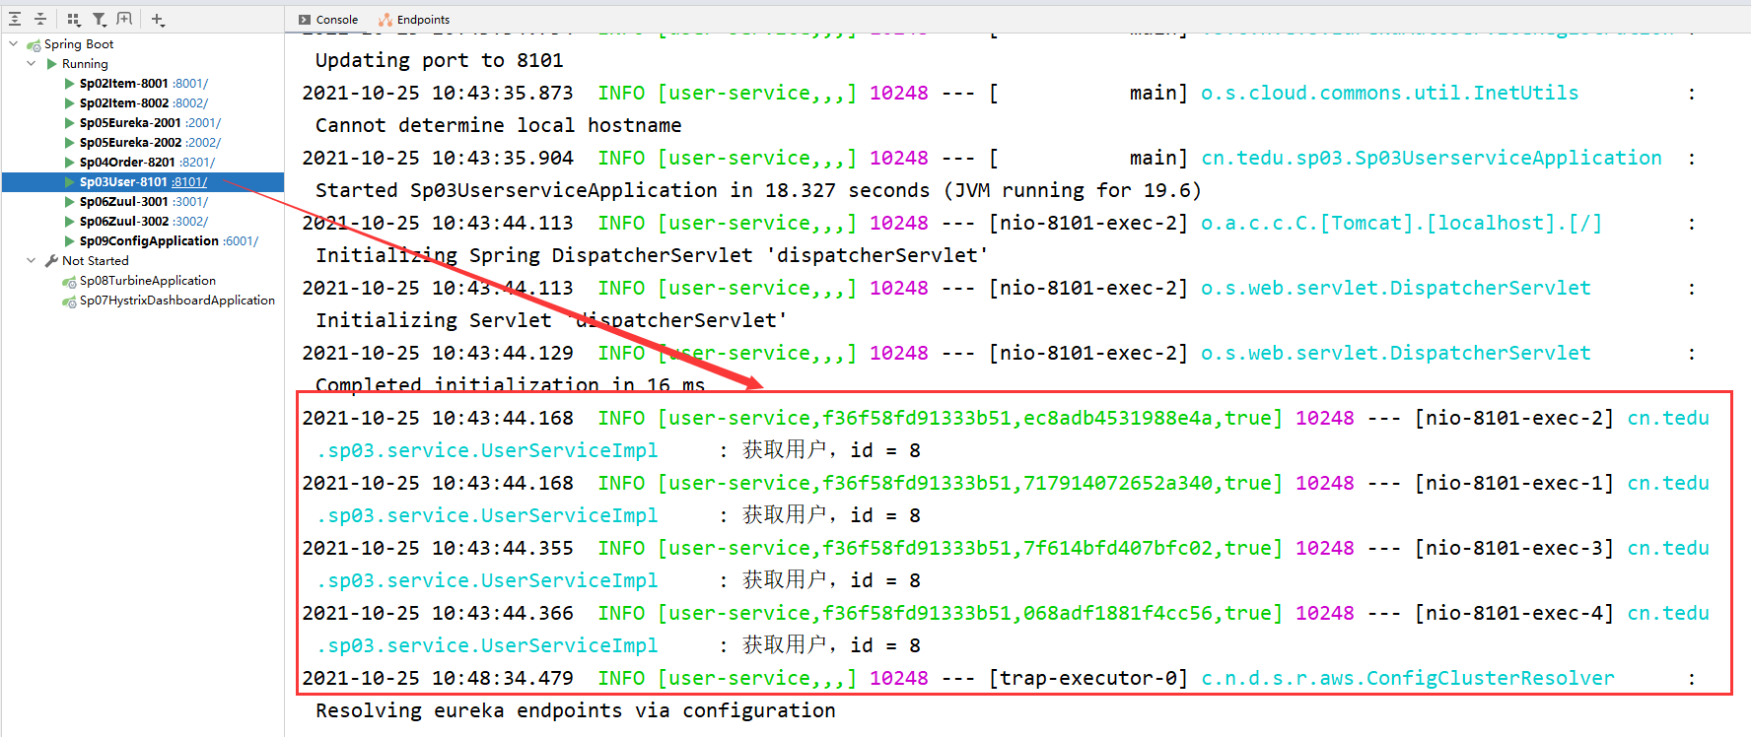Select the Sp05Eureka-2001 service

130,123
